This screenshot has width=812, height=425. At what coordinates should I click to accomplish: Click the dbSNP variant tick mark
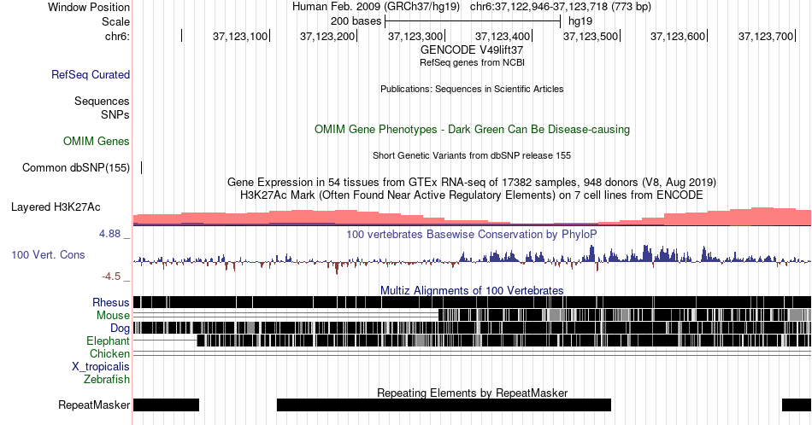pos(141,167)
